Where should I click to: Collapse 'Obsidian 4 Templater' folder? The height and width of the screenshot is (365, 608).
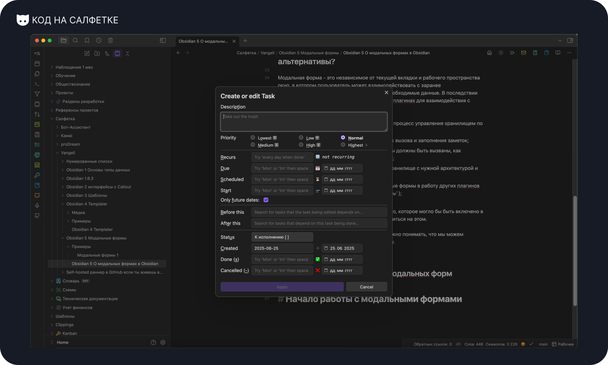click(63, 204)
